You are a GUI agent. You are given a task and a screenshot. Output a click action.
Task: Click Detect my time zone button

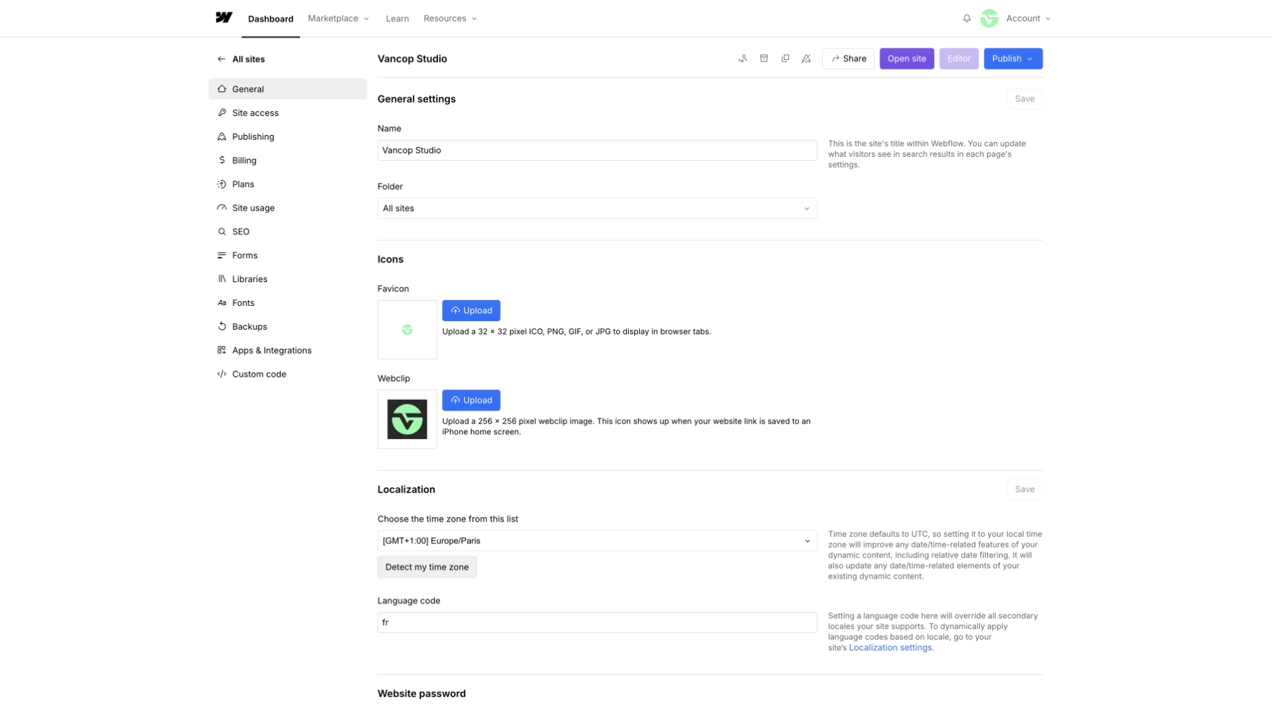427,567
